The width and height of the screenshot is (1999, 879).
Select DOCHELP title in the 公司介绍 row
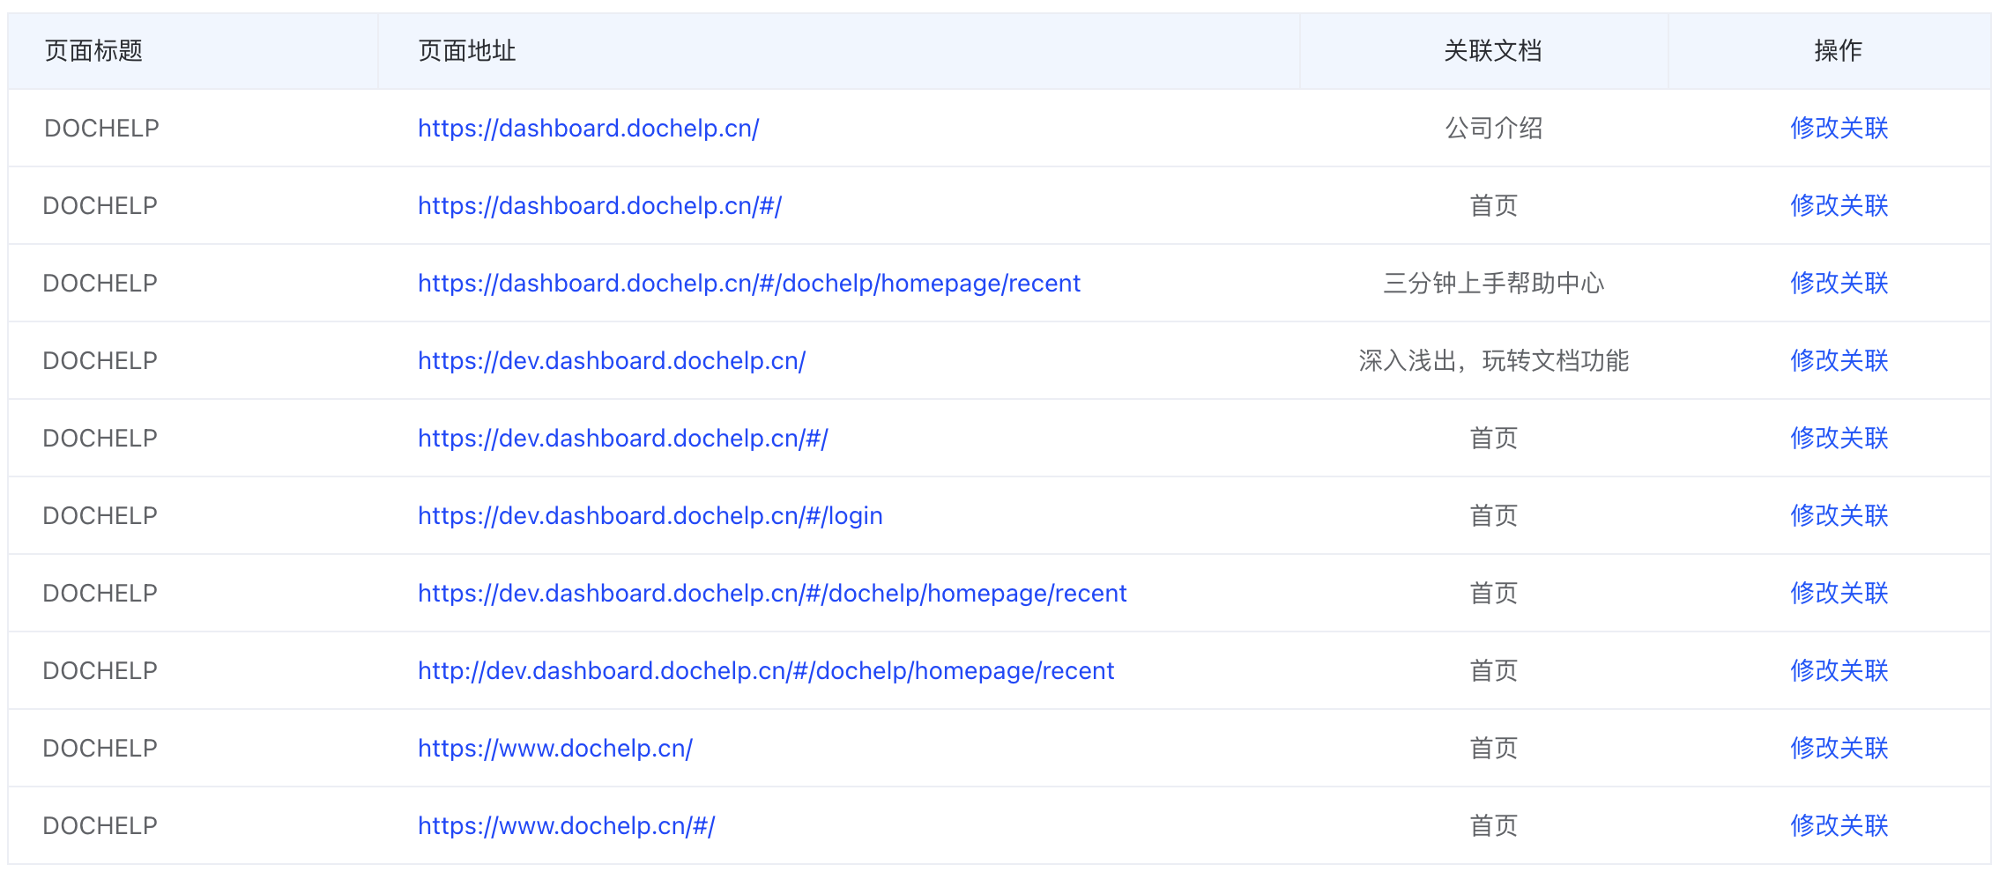(101, 129)
